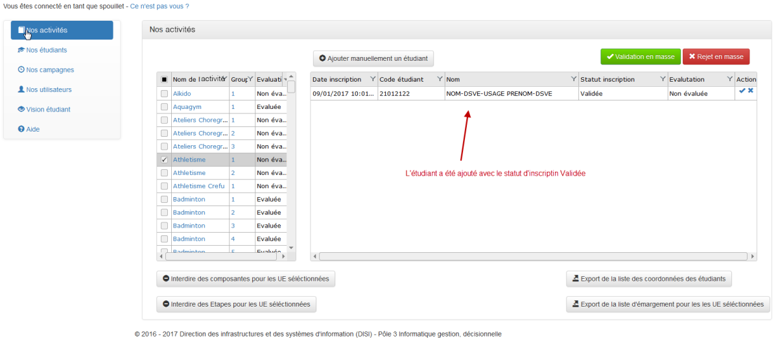Open the Evaluation column dropdown arrow in activities grid
Viewport: 778px width, 341px height.
tap(285, 80)
